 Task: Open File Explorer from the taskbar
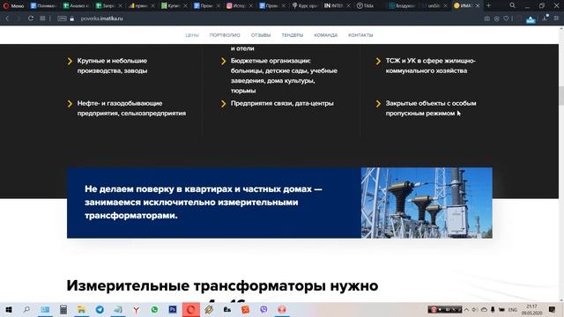(82, 309)
